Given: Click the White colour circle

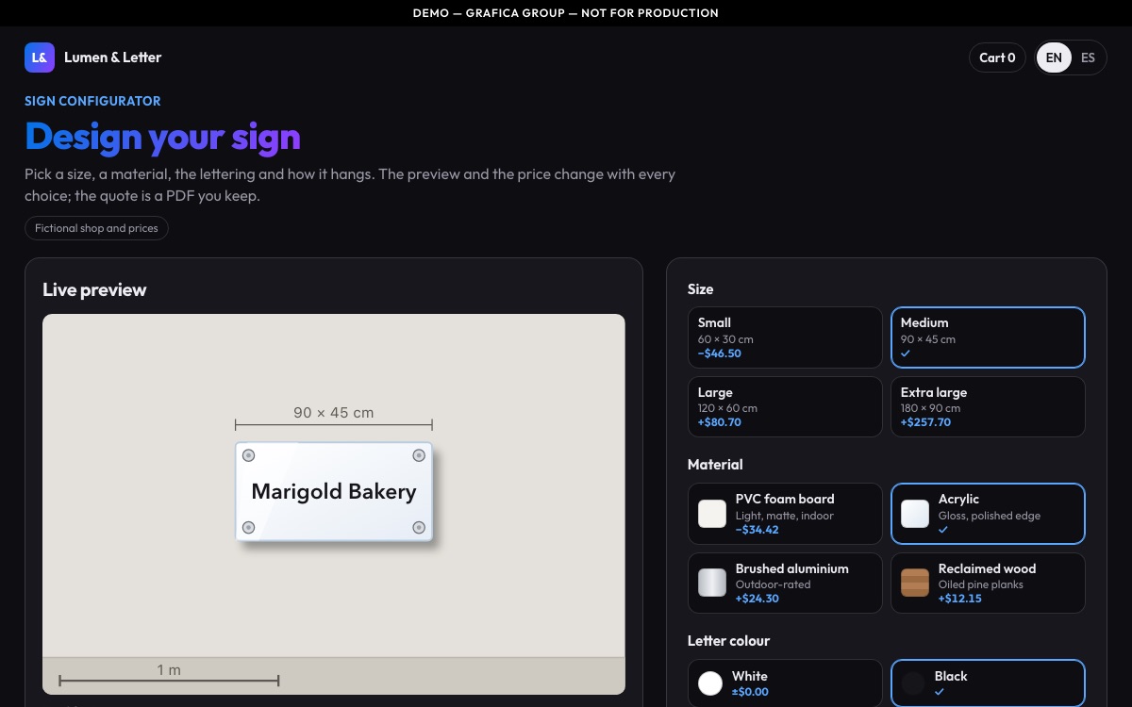Looking at the screenshot, I should pyautogui.click(x=710, y=683).
